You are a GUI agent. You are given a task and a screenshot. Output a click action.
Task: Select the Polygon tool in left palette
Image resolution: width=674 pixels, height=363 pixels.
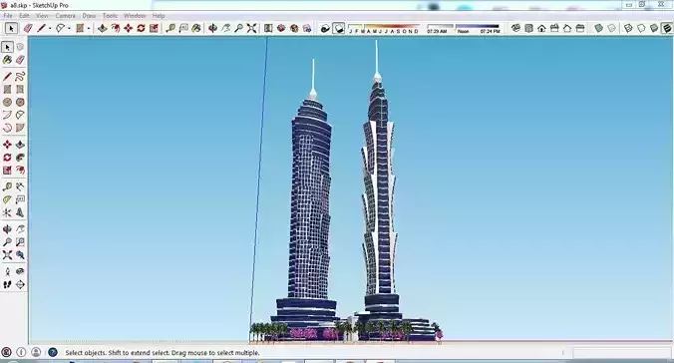point(20,103)
